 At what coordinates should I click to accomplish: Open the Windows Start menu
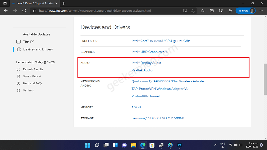tap(87, 145)
